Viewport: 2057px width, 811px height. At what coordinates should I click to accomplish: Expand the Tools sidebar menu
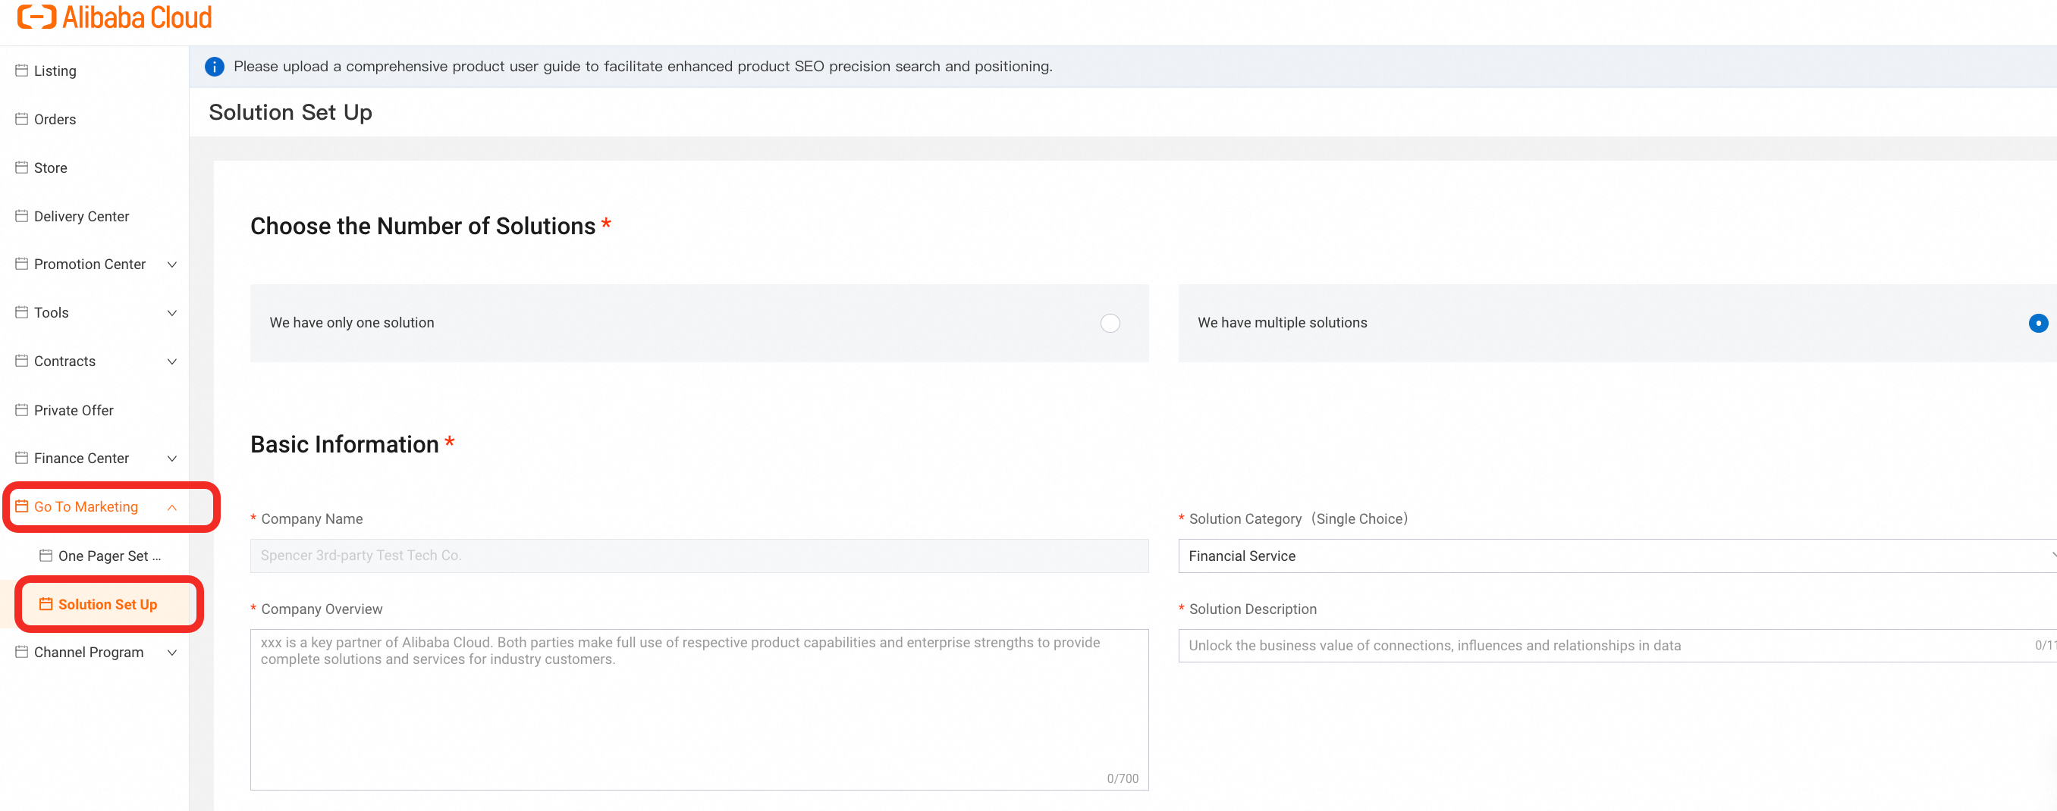[x=171, y=313]
